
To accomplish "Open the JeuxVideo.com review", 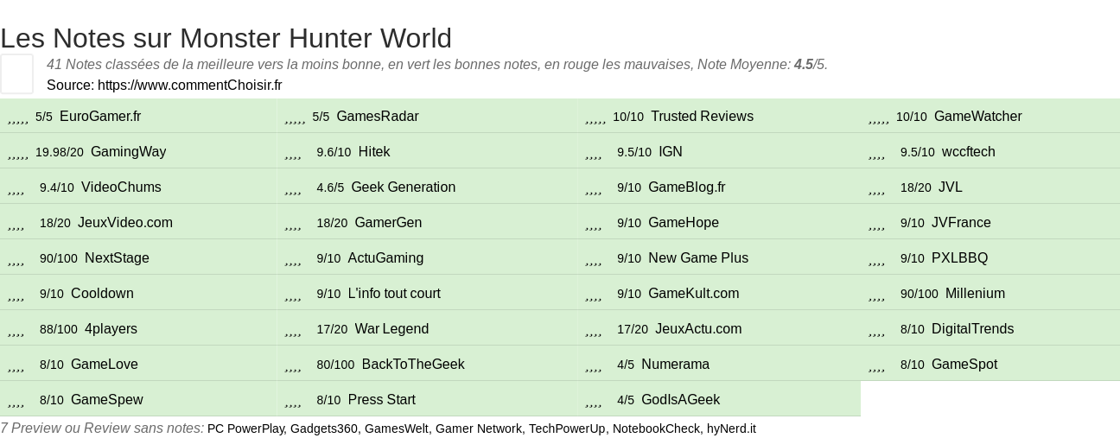I will [125, 223].
